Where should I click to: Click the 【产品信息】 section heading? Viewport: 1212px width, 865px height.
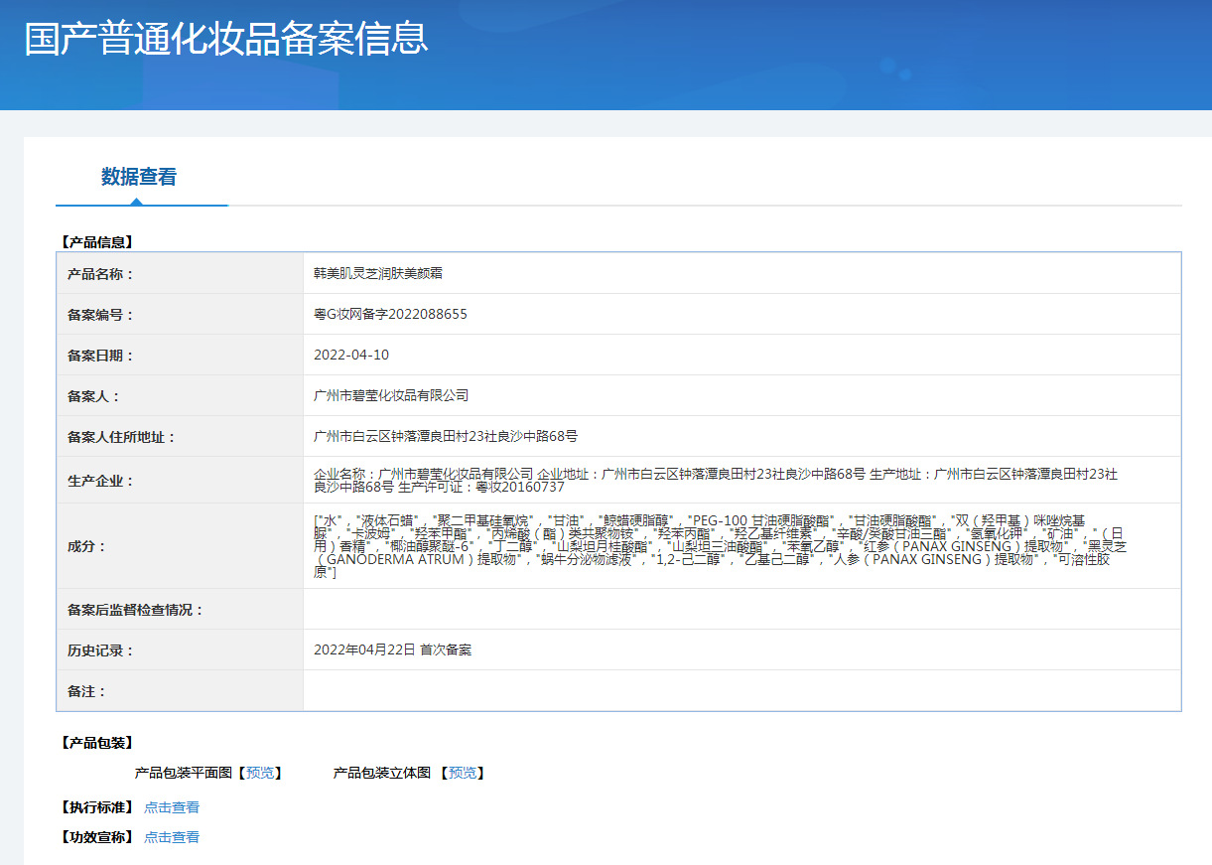click(95, 241)
